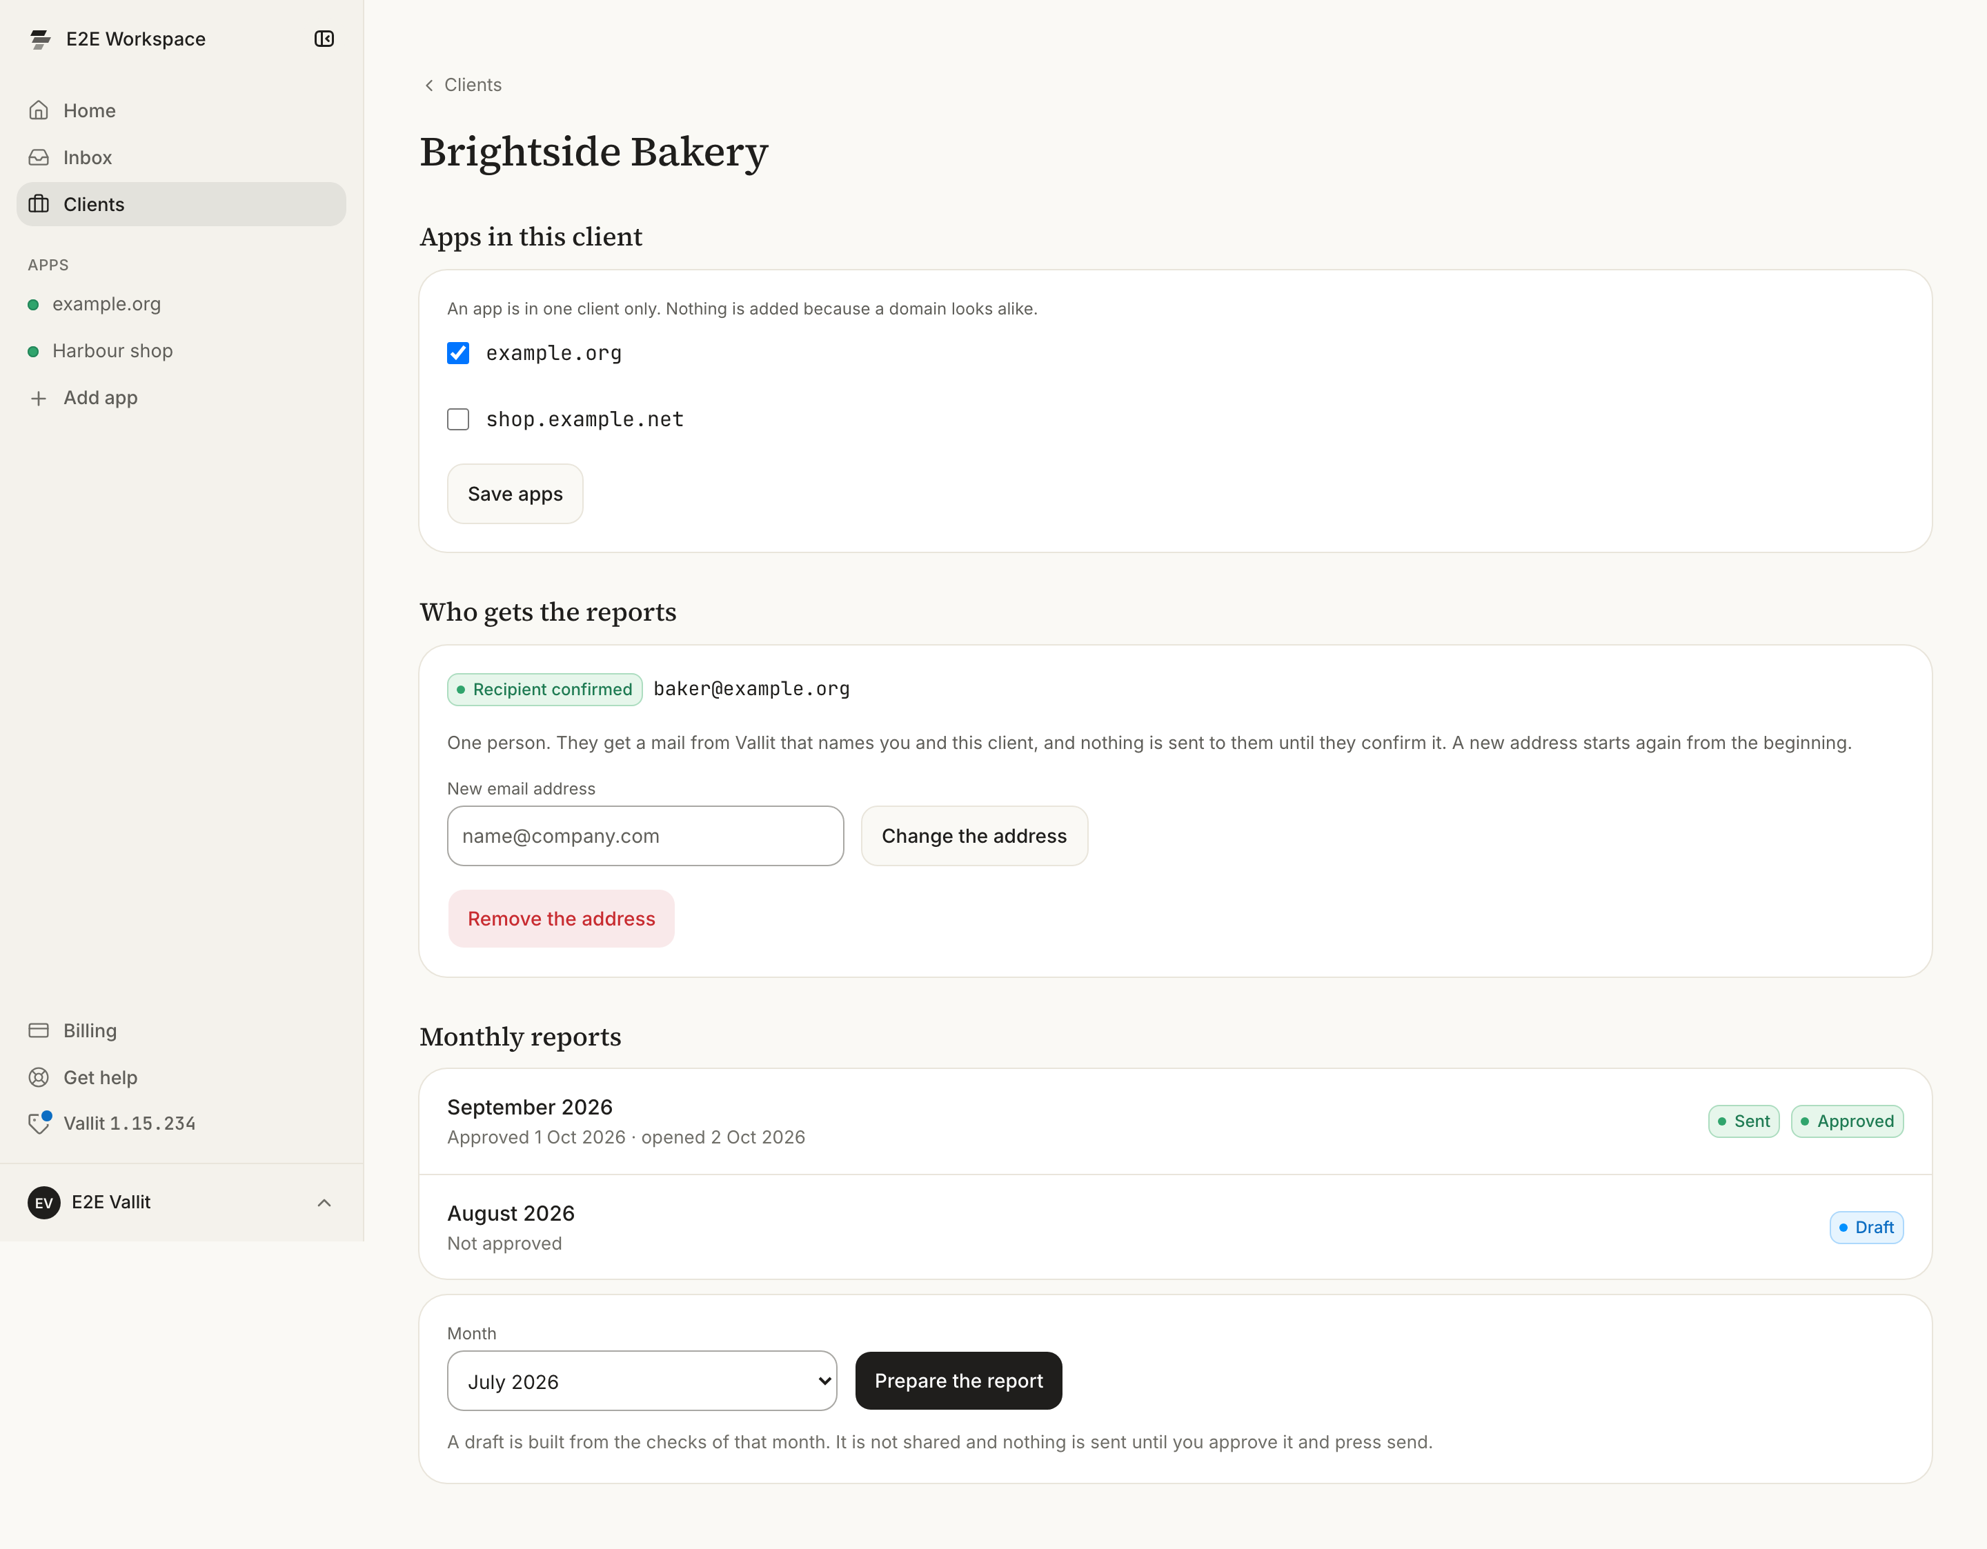Click the Remove the address button
The height and width of the screenshot is (1549, 1987).
coord(562,919)
